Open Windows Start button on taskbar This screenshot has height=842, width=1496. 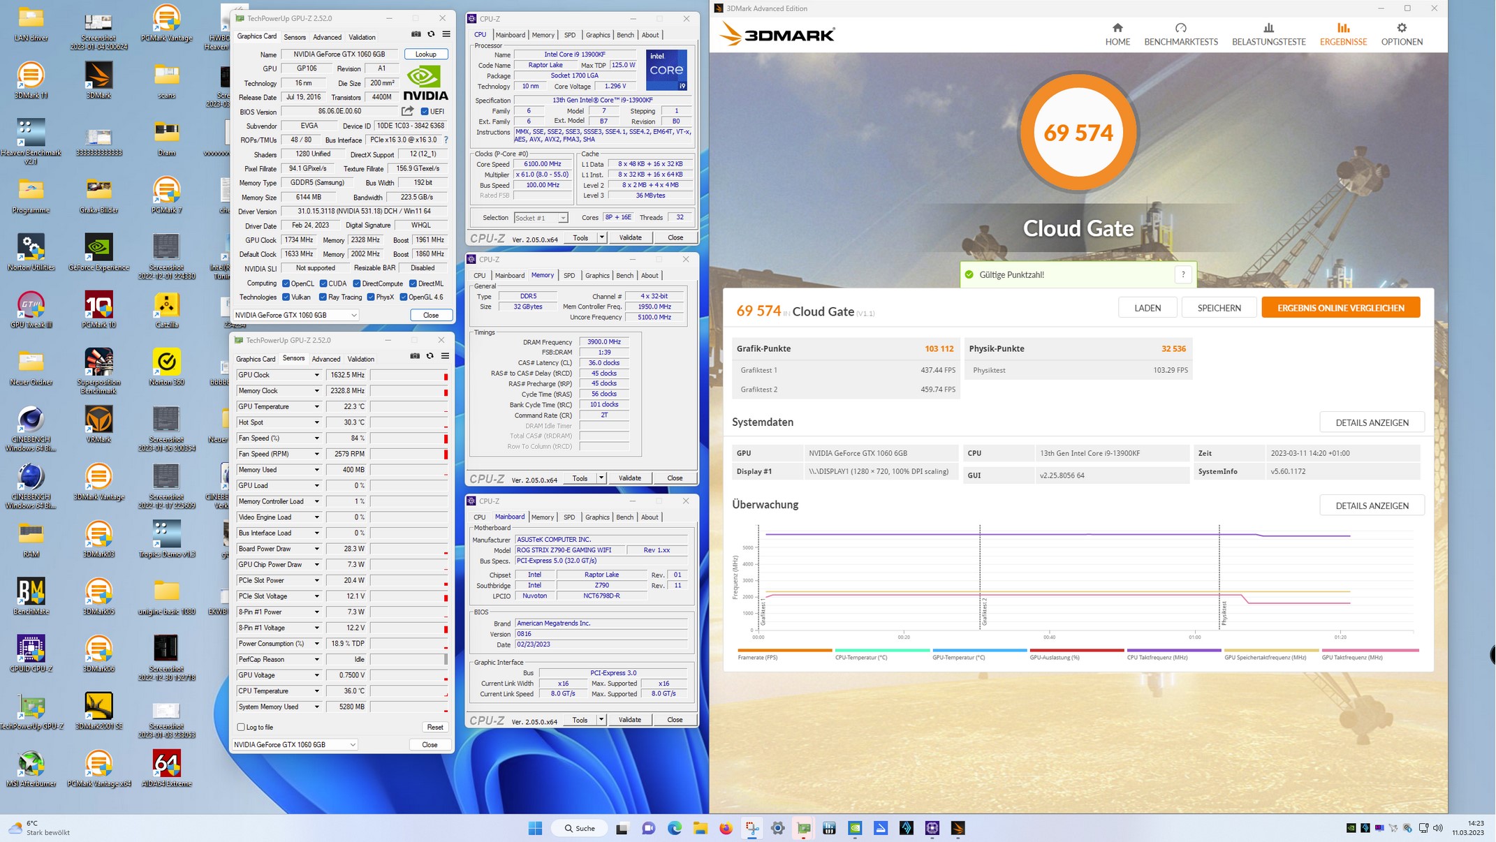pos(536,828)
